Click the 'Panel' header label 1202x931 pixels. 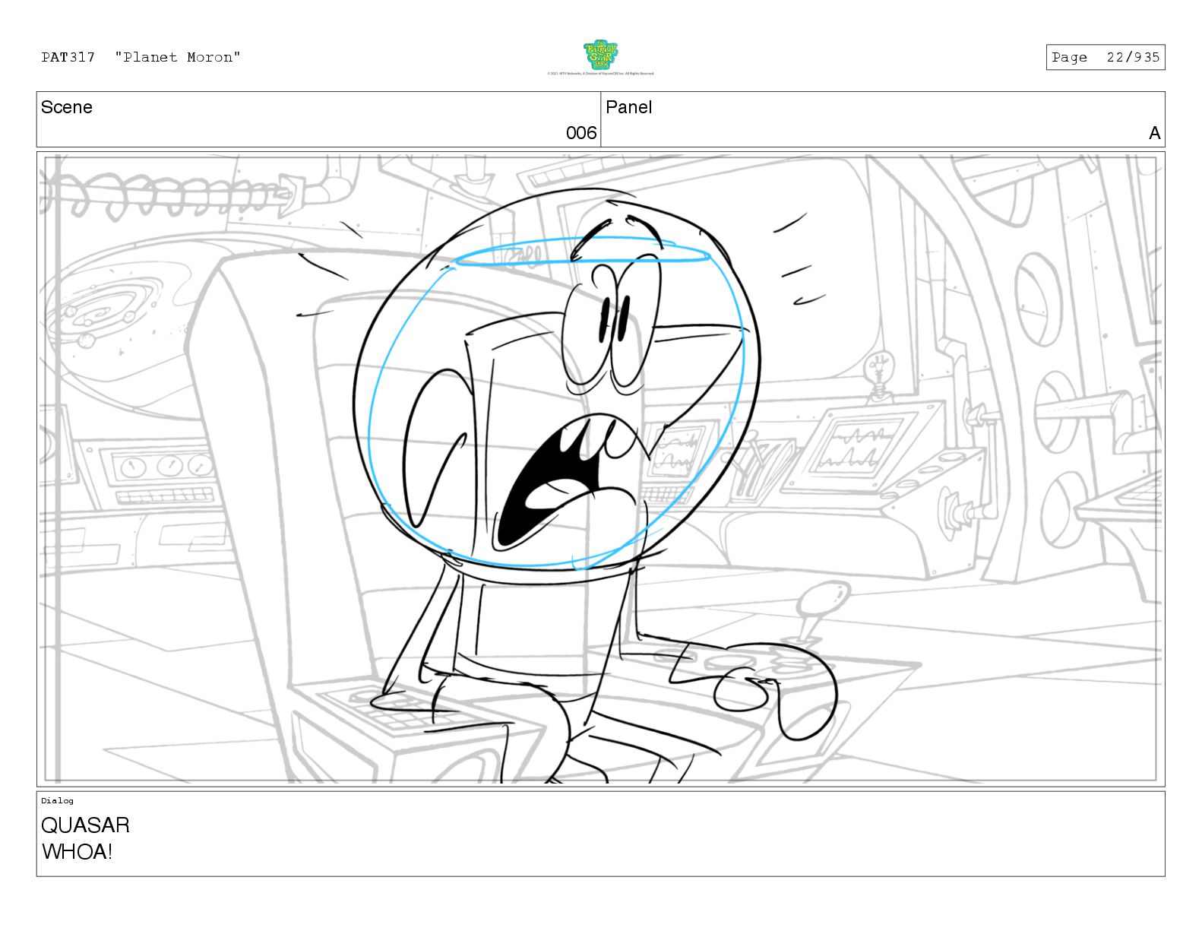(x=629, y=107)
